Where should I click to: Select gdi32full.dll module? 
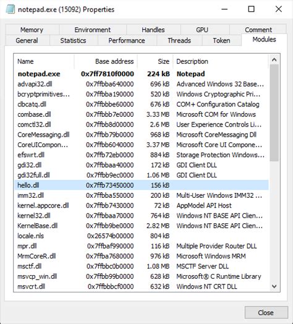(142, 175)
